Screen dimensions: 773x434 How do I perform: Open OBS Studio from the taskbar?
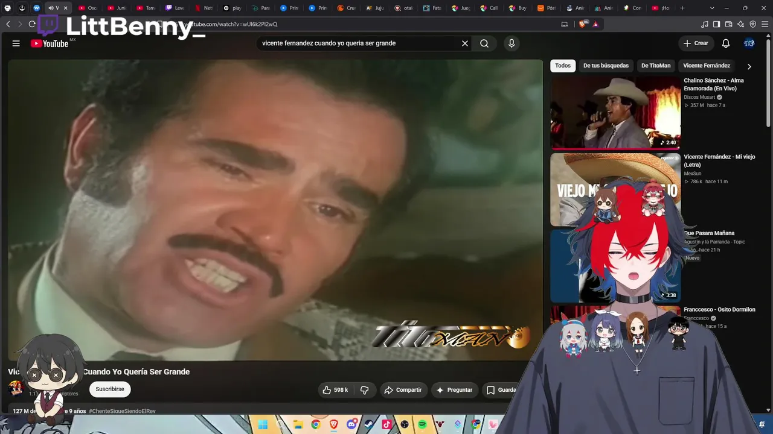pyautogui.click(x=405, y=425)
